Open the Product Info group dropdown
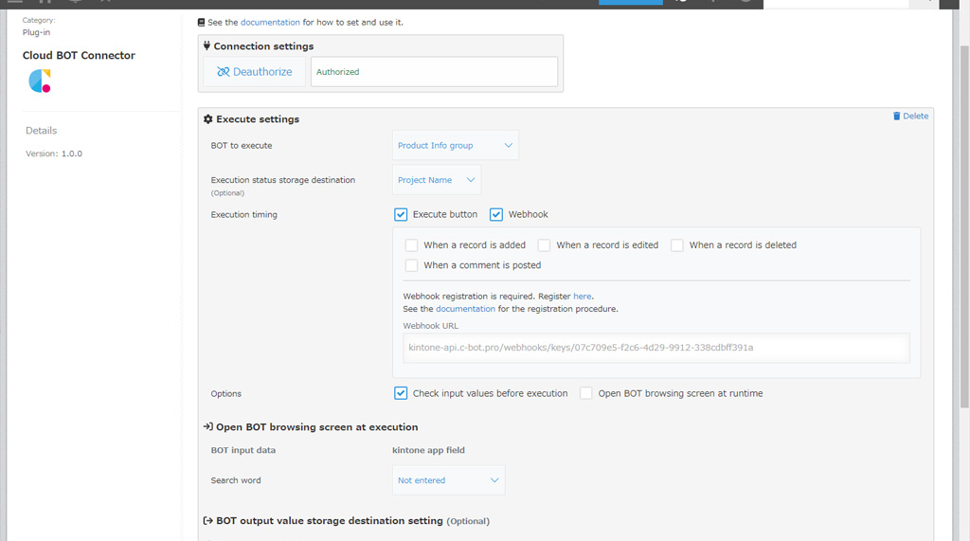 (x=456, y=146)
